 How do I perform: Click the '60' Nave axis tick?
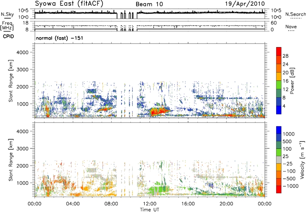(x=273, y=23)
